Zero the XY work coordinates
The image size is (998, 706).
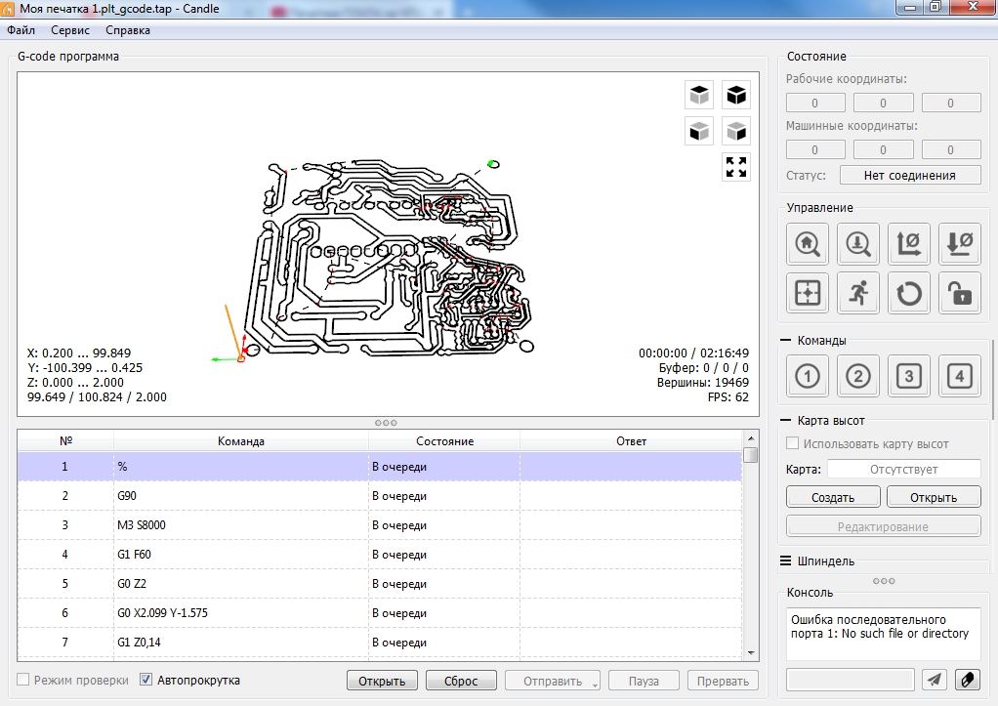pos(909,243)
